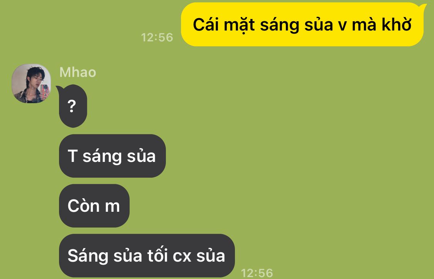Select the "Sáng sủa tối cx sủa" bubble
The width and height of the screenshot is (434, 279).
(x=147, y=255)
